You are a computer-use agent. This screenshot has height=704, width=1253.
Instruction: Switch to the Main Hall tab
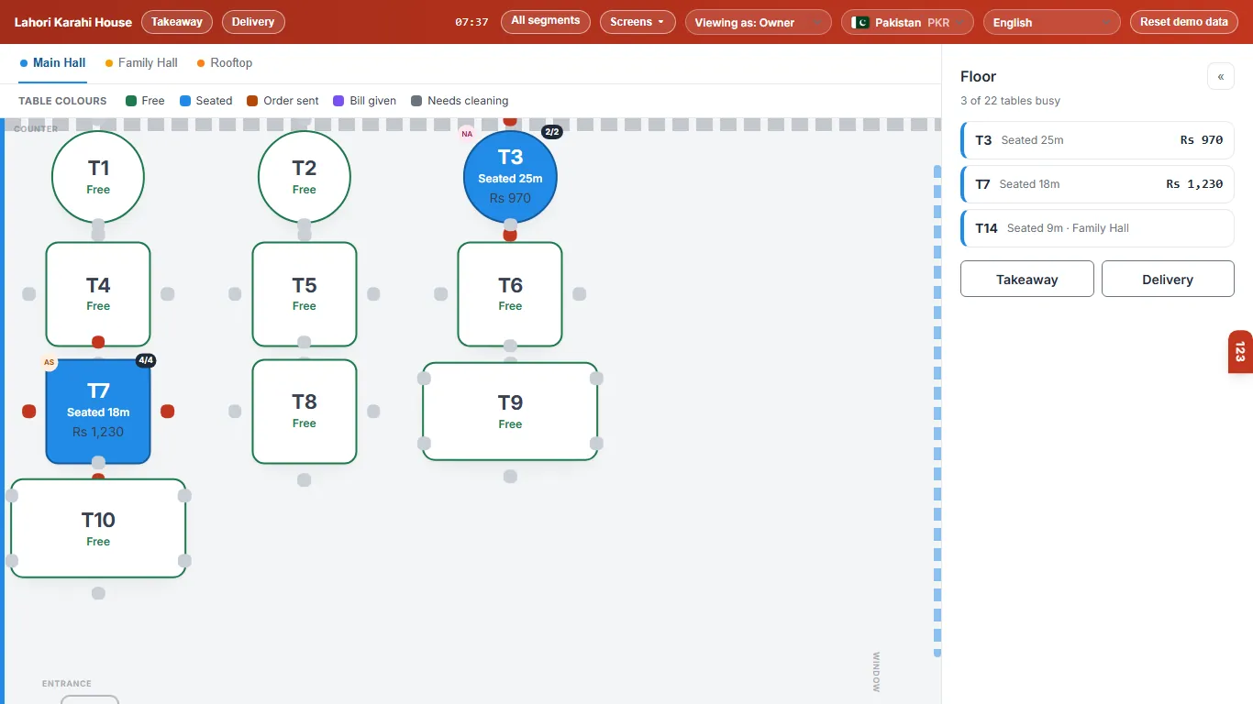coord(53,63)
